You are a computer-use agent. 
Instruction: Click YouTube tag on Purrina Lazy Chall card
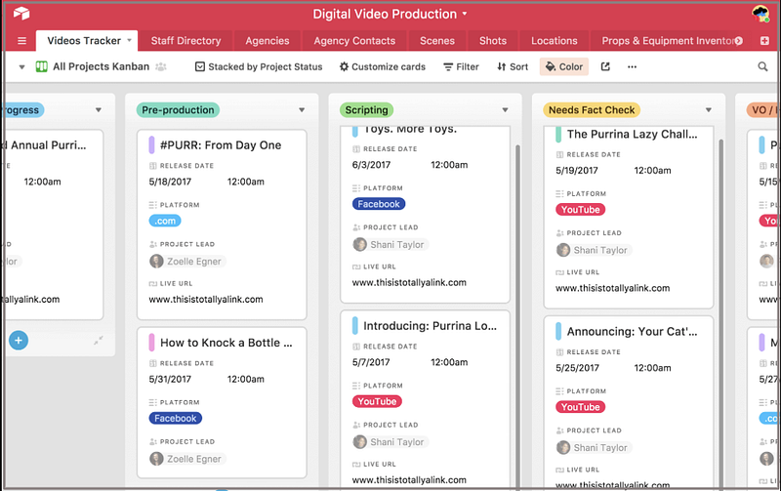580,210
